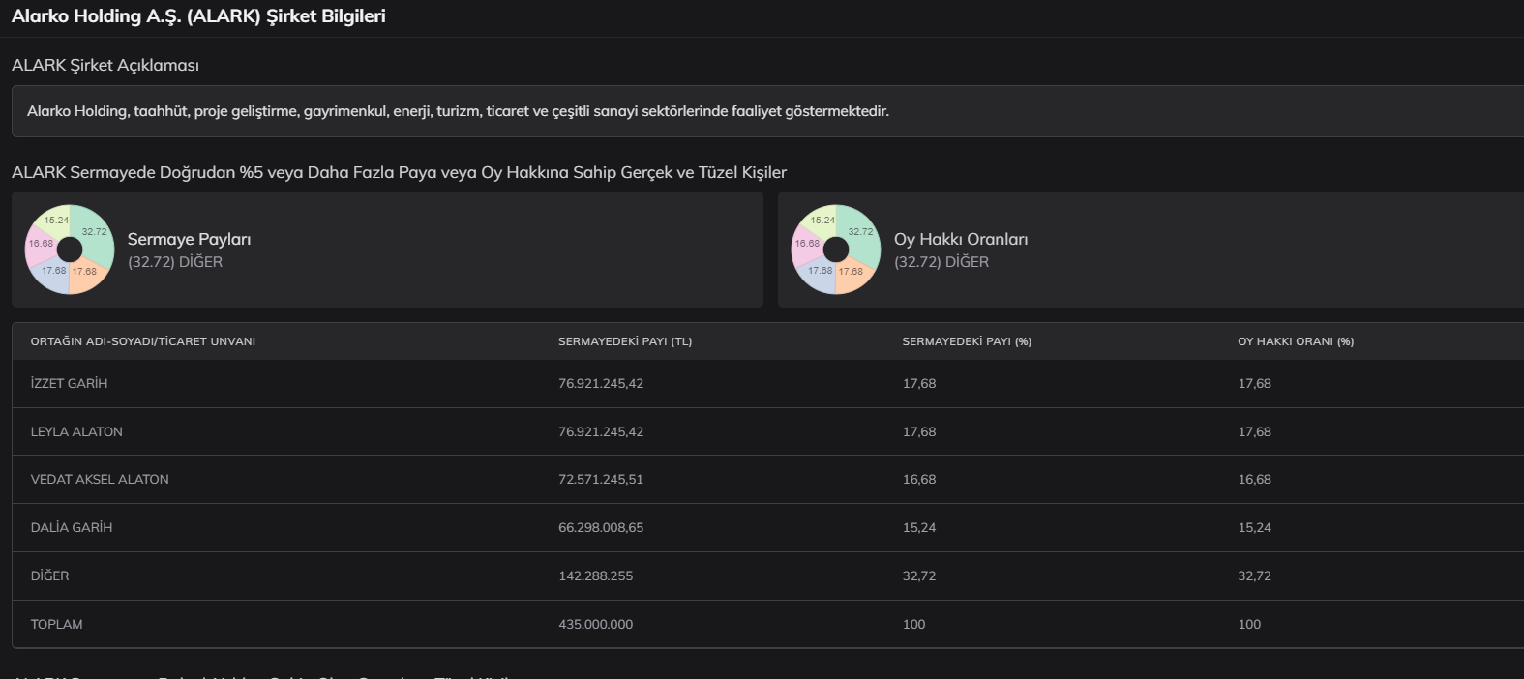Select the "İZZET GARİH" shareholder name
Image resolution: width=1524 pixels, height=679 pixels.
click(x=69, y=383)
